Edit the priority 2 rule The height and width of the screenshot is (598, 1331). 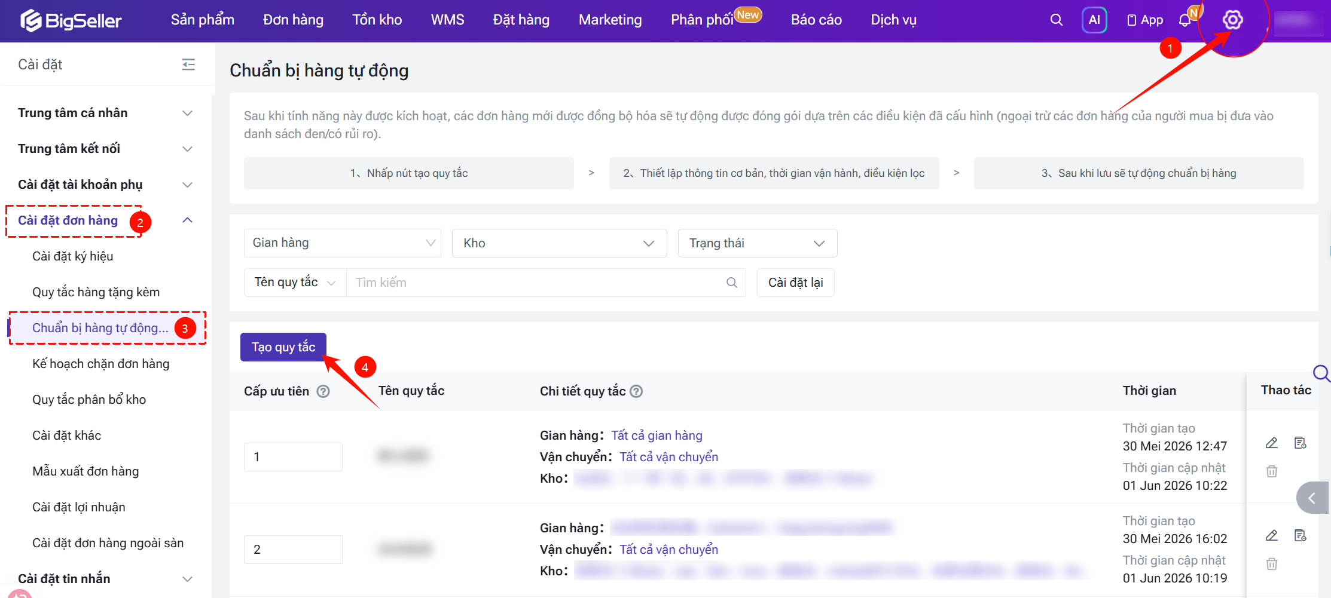pos(1272,535)
